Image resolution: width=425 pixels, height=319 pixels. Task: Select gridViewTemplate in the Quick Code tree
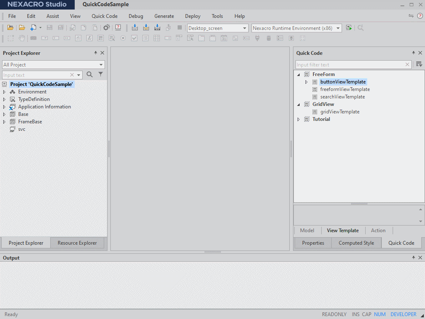tap(340, 111)
